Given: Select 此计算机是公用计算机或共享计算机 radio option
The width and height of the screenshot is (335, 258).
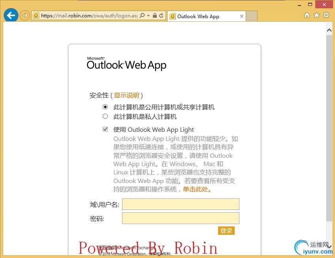Looking at the screenshot, I should tap(105, 107).
